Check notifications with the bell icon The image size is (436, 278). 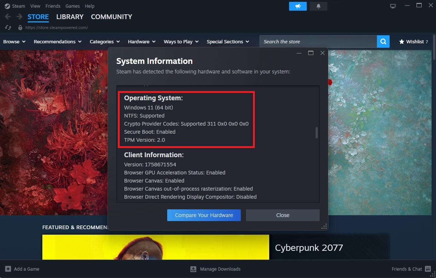tap(318, 6)
